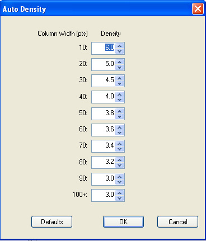Increase density on the 90 row
206x241 pixels.
pos(119,177)
